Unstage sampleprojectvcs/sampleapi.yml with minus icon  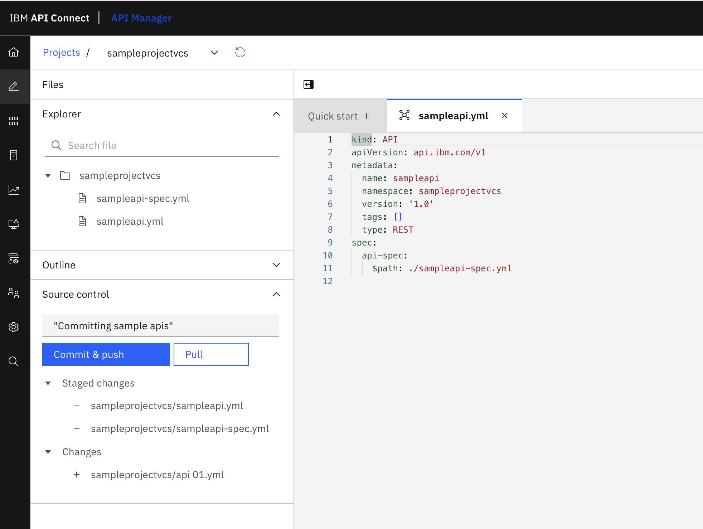77,406
